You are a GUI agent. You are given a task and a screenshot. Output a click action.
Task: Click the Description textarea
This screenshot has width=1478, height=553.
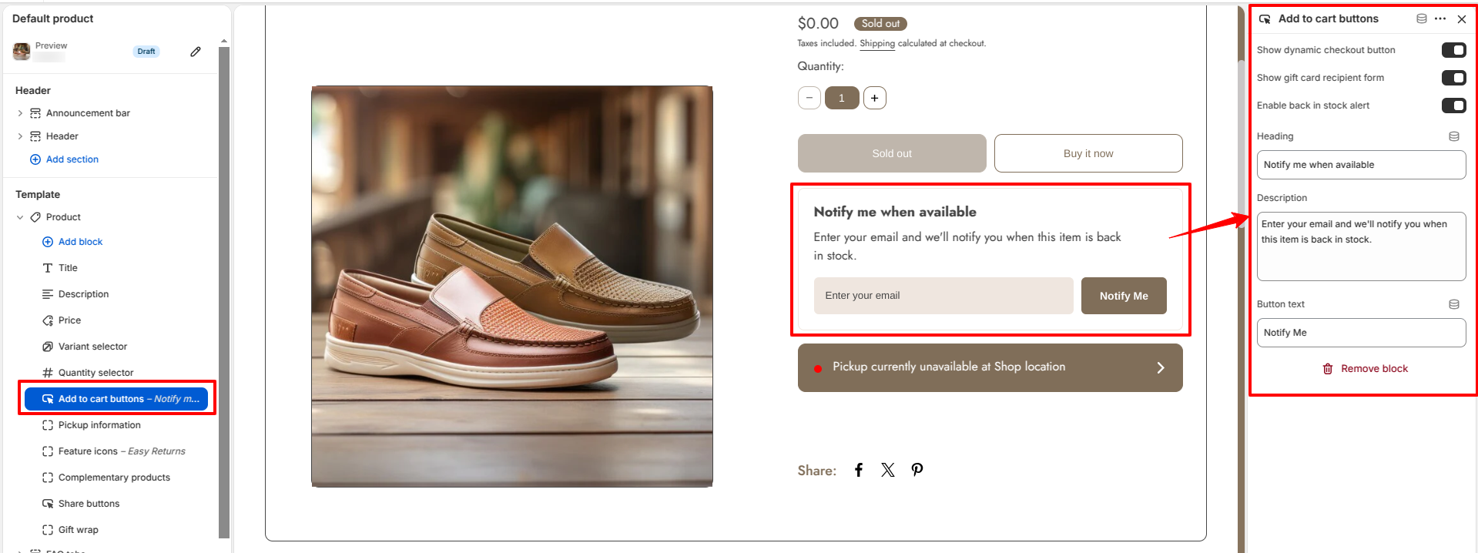coord(1361,246)
